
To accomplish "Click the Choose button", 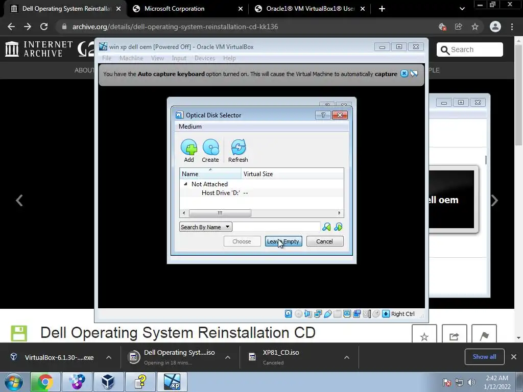I will (242, 241).
